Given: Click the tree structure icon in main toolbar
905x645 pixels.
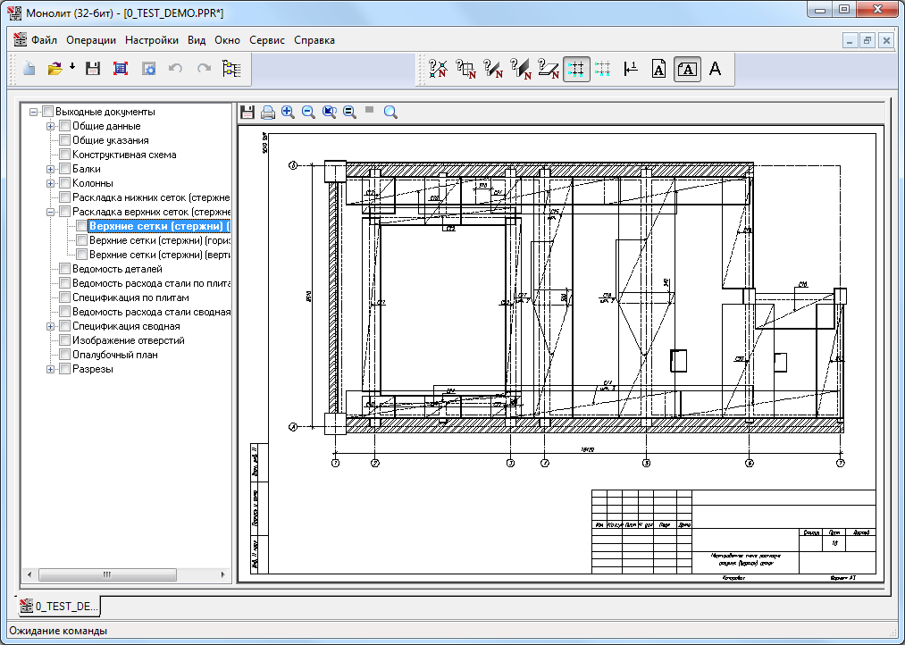Looking at the screenshot, I should [x=231, y=69].
